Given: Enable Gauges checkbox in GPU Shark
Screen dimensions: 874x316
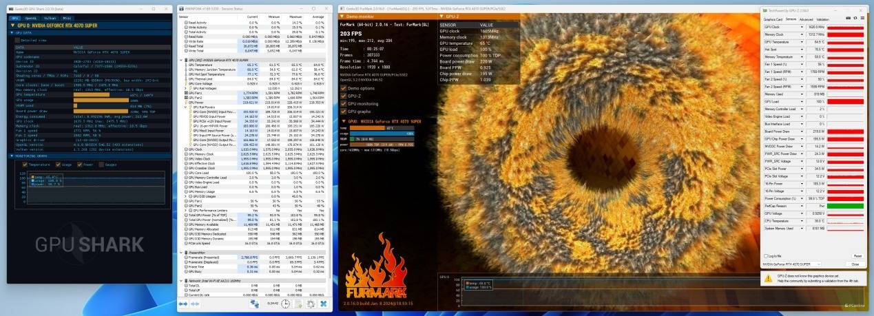Looking at the screenshot, I should point(101,165).
